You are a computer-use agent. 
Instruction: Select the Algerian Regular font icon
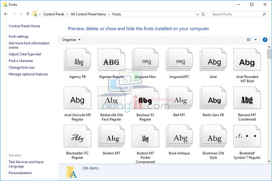tap(111, 61)
